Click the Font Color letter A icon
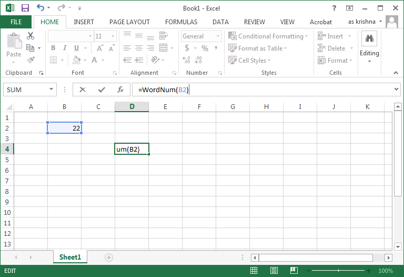This screenshot has width=404, height=277. point(94,60)
